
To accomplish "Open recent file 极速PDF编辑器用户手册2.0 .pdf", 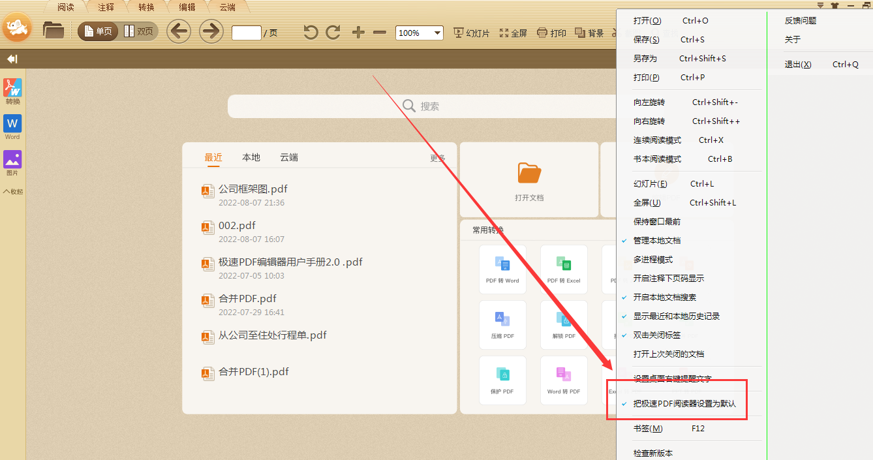I will click(290, 262).
